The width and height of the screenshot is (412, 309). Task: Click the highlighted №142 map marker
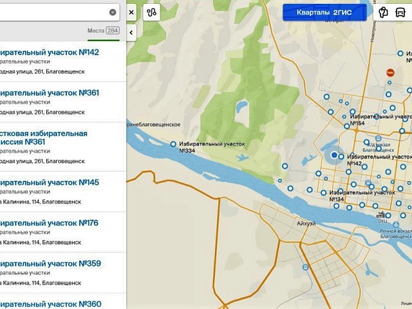click(334, 155)
